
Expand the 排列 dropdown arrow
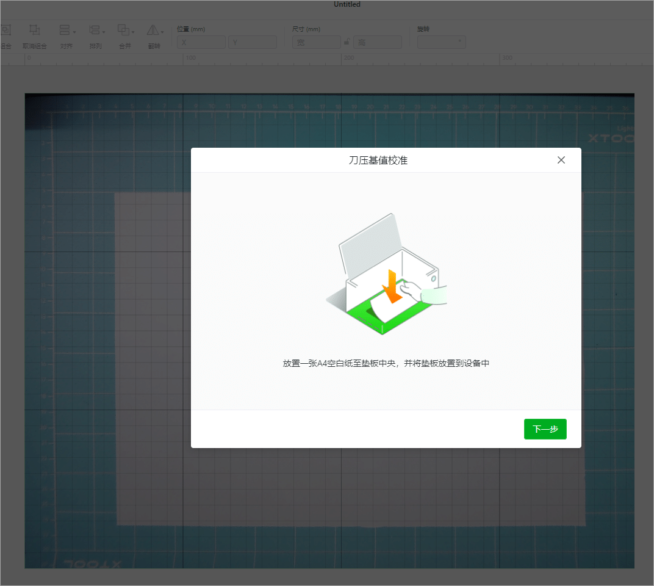[x=104, y=32]
